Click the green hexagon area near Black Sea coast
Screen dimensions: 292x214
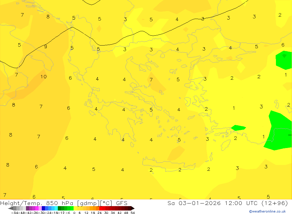coord(284,60)
